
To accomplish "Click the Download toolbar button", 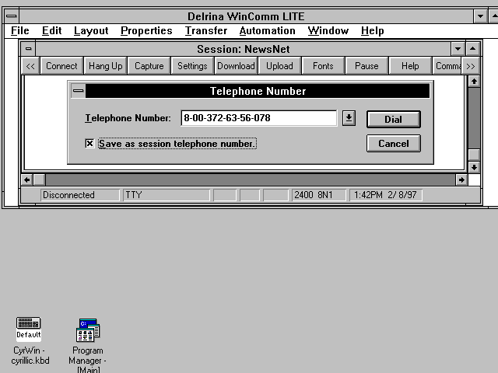I will click(x=236, y=66).
